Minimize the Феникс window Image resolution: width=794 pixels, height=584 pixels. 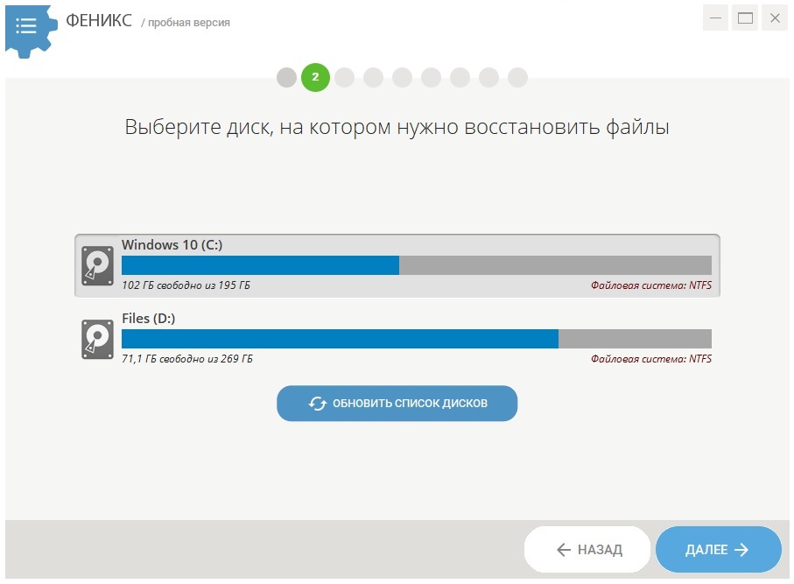(x=715, y=18)
